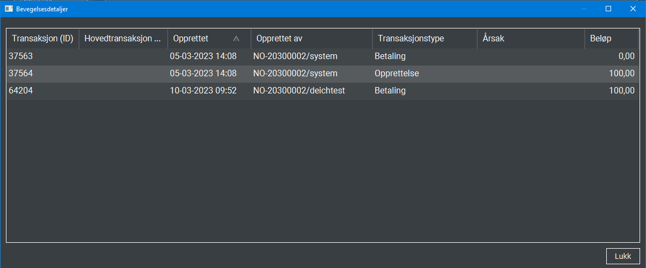Toggle sort arrow on Opprettet column

(236, 39)
